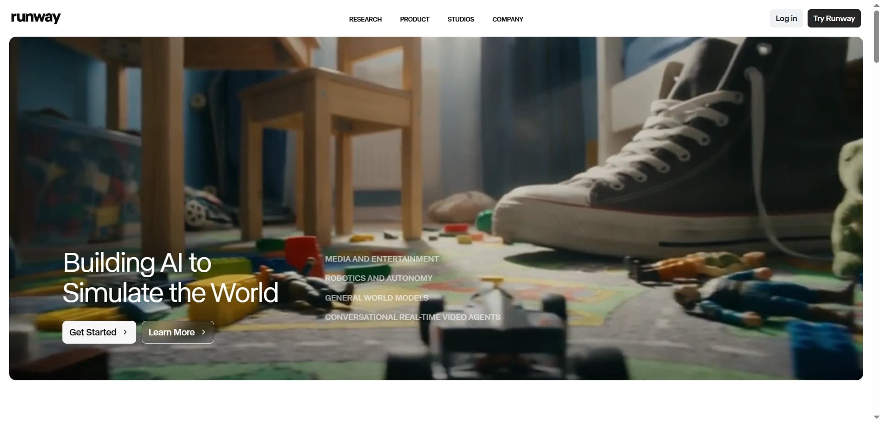Click the chevron arrow inside Get Started
Viewport: 881px width, 422px height.
[x=125, y=332]
